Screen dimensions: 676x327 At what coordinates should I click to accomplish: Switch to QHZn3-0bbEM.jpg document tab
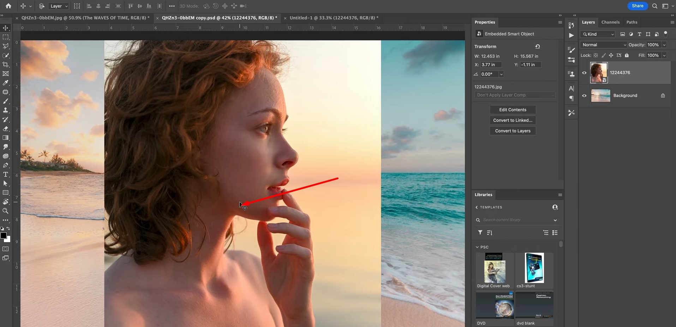85,18
